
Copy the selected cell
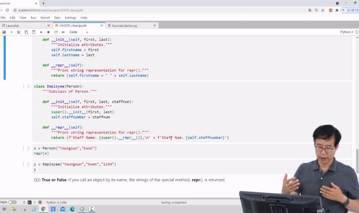[x=26, y=32]
